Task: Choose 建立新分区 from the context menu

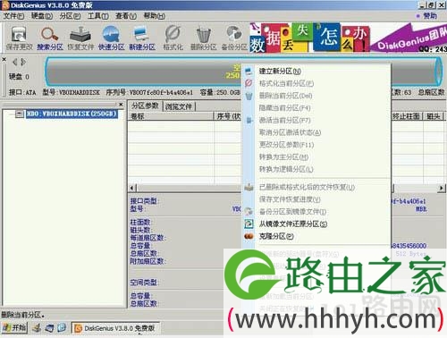Action: (280, 72)
